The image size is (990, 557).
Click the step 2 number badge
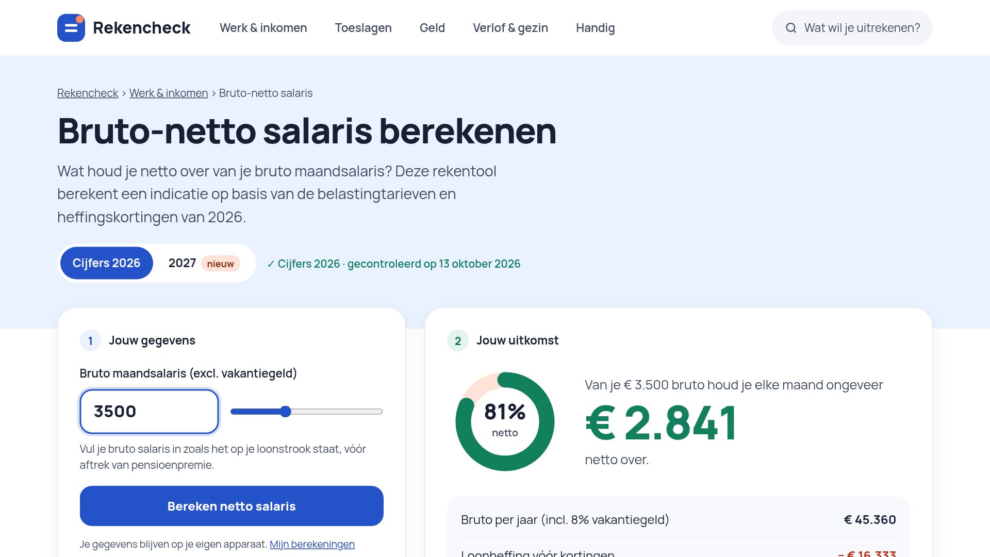[458, 340]
